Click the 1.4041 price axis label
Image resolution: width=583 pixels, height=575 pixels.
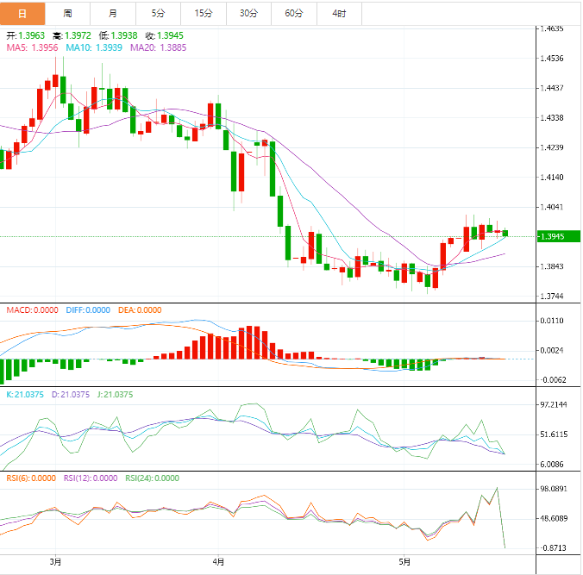tap(552, 207)
